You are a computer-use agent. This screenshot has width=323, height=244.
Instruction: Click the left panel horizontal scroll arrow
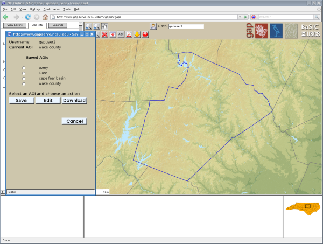coord(3,192)
